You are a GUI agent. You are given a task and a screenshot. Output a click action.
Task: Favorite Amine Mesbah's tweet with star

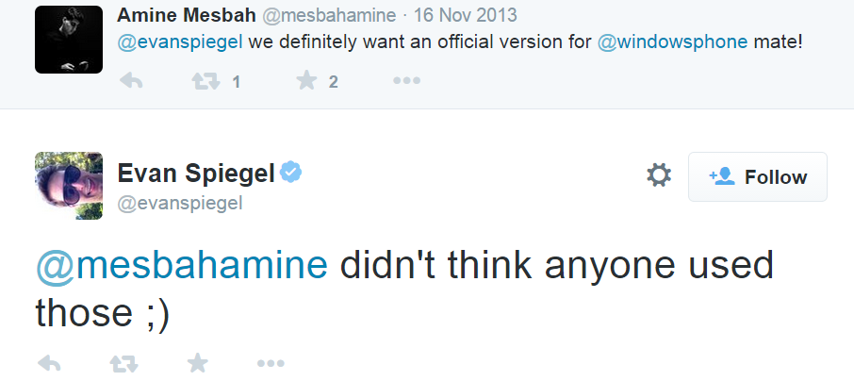point(306,81)
